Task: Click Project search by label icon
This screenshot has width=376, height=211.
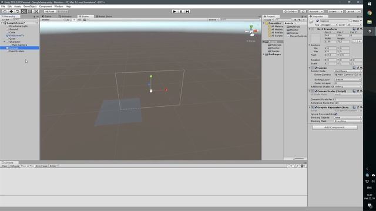Action: tap(299, 19)
